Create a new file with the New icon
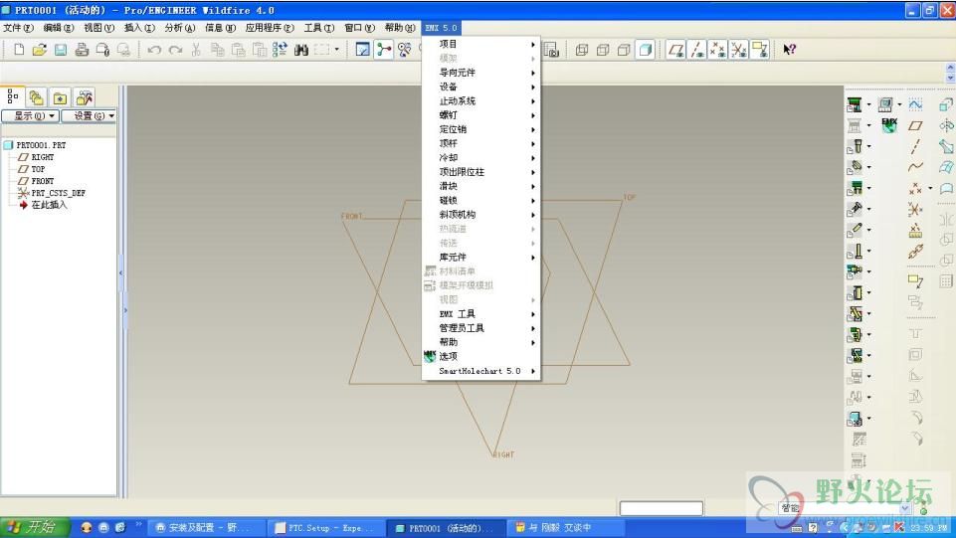The width and height of the screenshot is (956, 538). 19,50
